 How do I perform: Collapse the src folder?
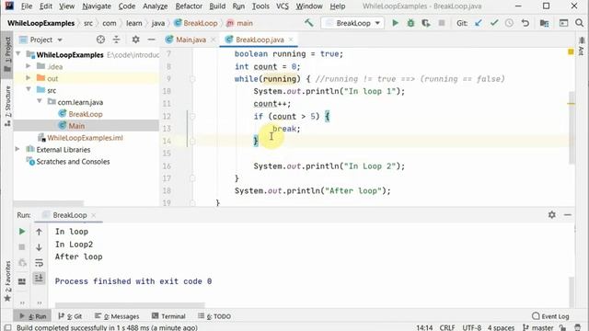[29, 90]
